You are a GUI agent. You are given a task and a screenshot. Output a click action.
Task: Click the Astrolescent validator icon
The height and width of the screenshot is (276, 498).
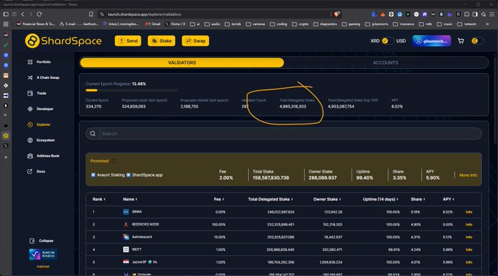(x=126, y=237)
